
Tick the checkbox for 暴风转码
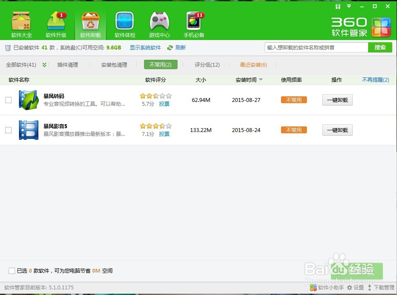point(8,100)
